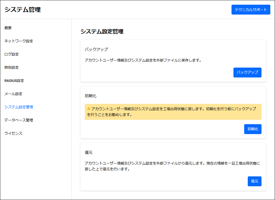Click the バックアップ card heading
Image resolution: width=275 pixels, height=200 pixels.
click(96, 49)
